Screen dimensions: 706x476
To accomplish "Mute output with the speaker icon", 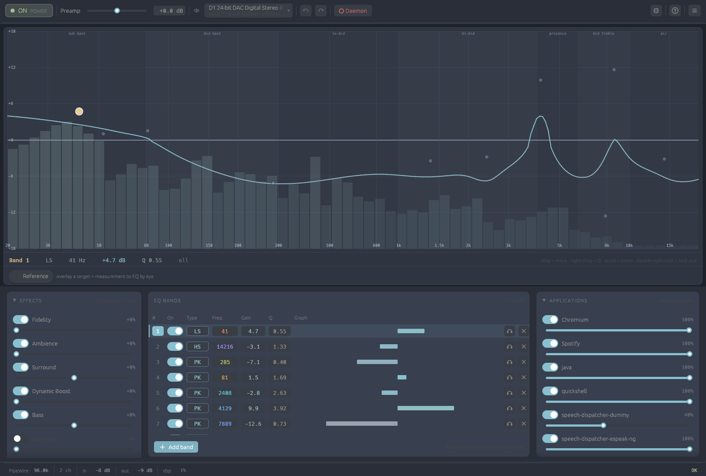I will tap(197, 11).
